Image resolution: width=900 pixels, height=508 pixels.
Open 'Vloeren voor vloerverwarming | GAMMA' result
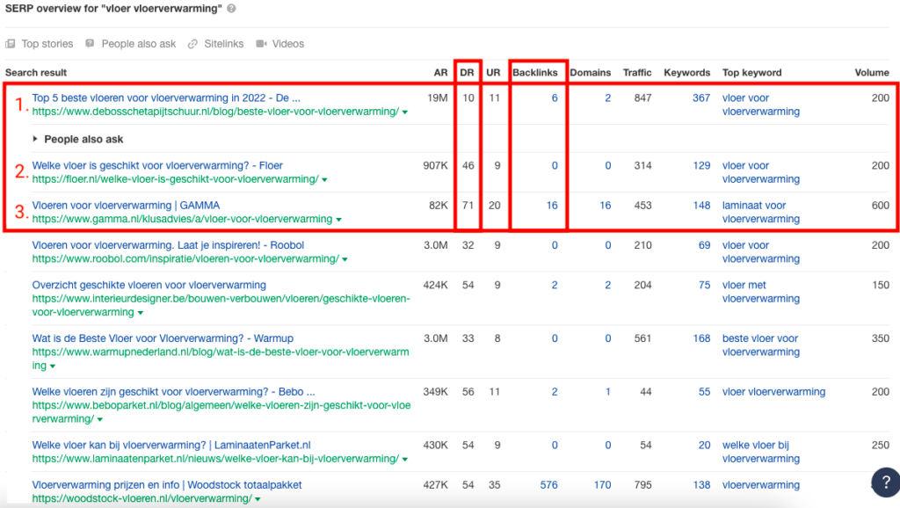point(126,205)
